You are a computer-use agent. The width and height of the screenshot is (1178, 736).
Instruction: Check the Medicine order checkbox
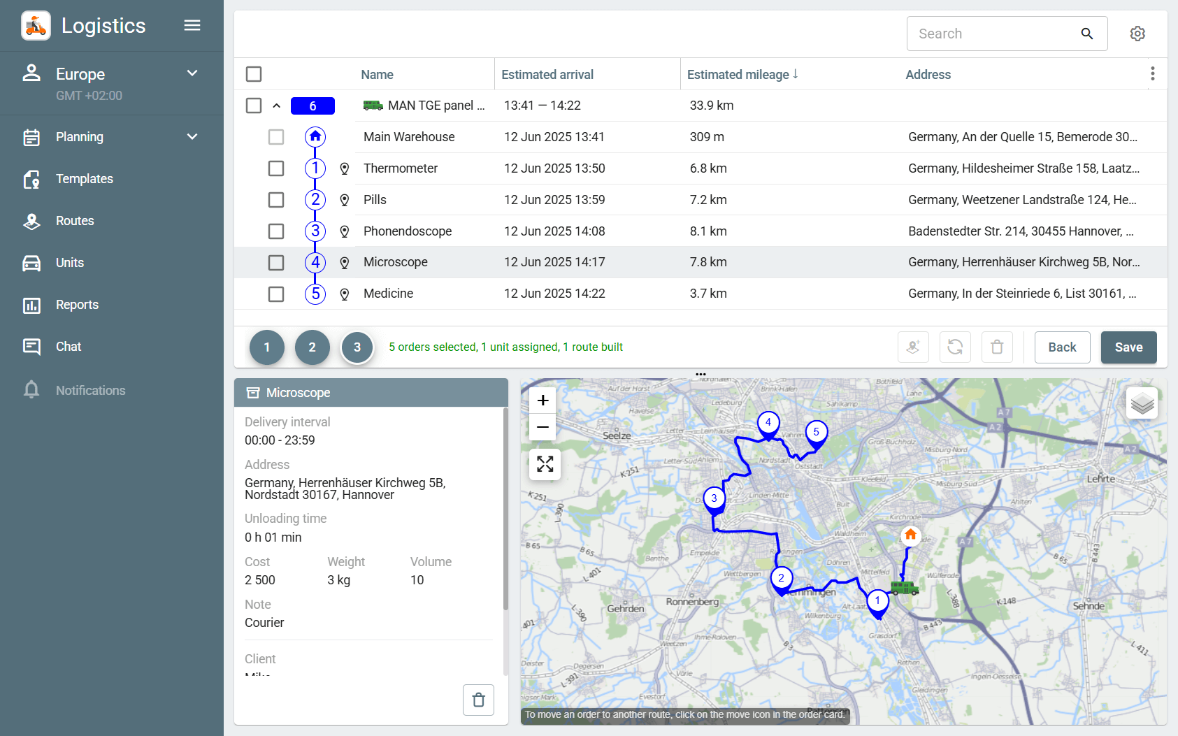276,294
